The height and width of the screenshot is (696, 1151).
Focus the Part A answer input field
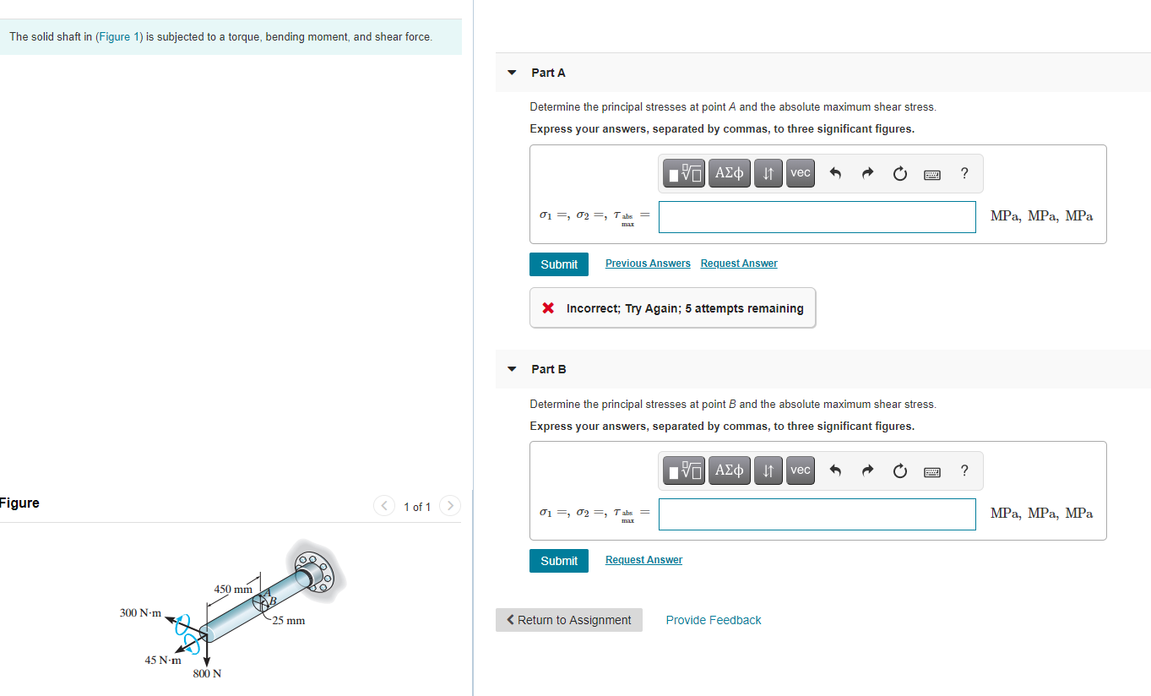[x=817, y=216]
